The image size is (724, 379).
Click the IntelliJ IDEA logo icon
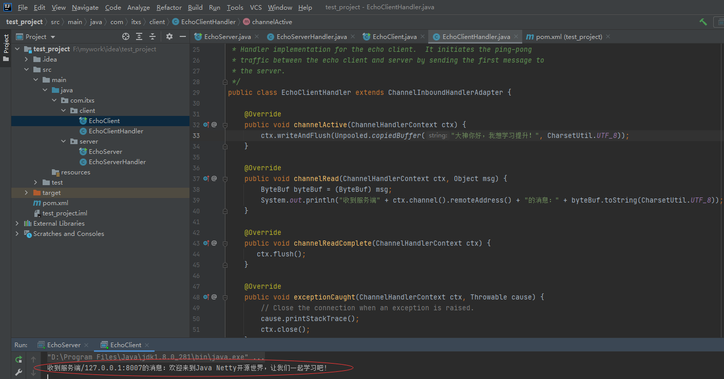(x=8, y=7)
